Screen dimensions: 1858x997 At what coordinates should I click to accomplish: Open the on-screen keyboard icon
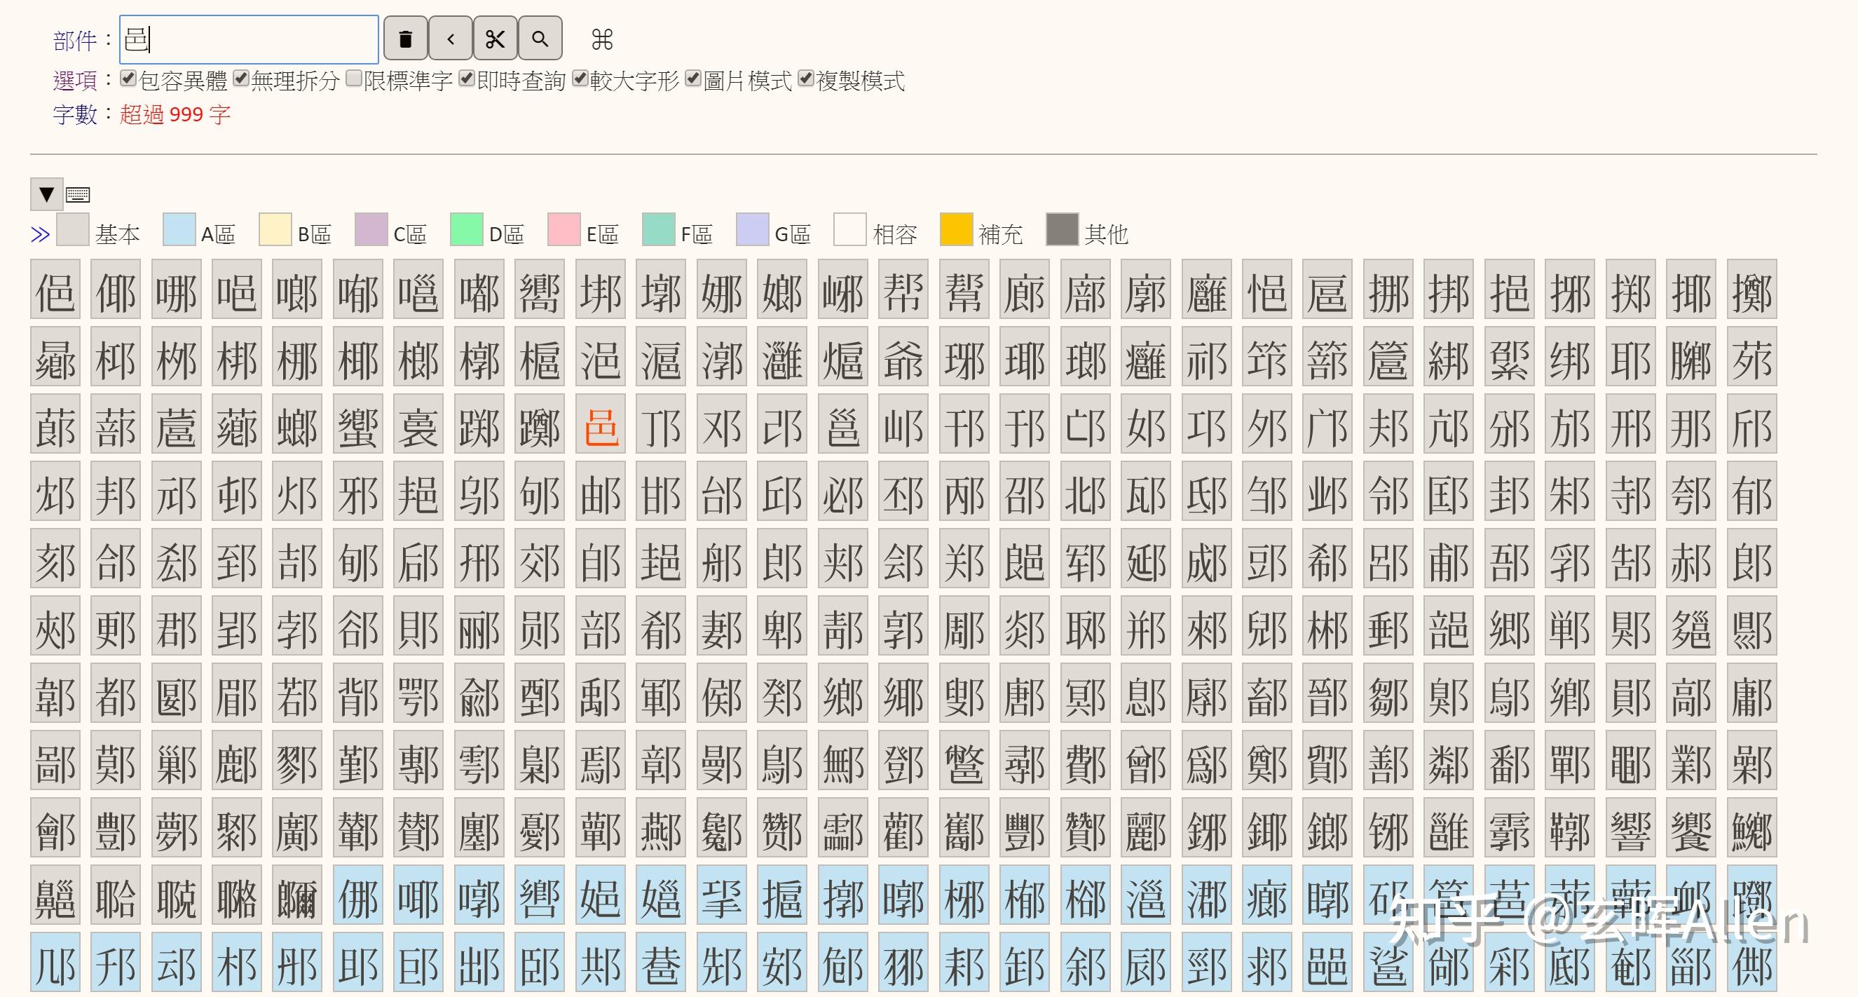tap(78, 195)
